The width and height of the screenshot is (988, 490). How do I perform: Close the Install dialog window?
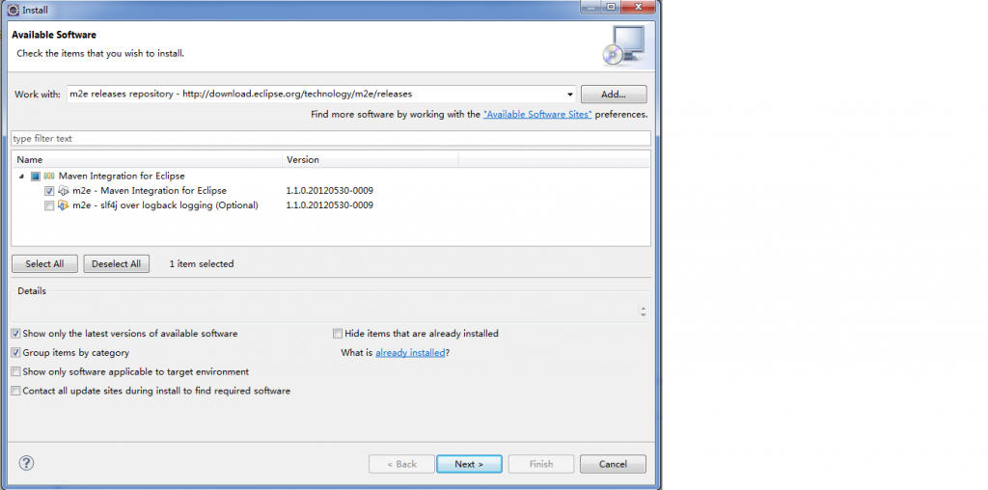click(x=638, y=7)
